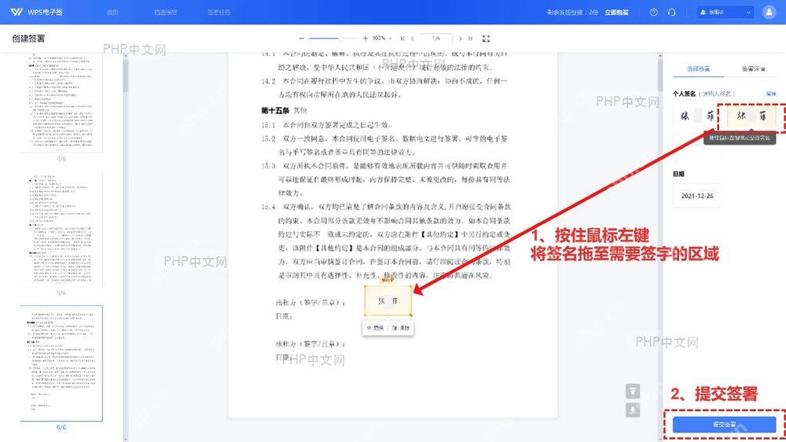Select the page 4/6 thumbnail
The image size is (786, 442).
click(61, 102)
